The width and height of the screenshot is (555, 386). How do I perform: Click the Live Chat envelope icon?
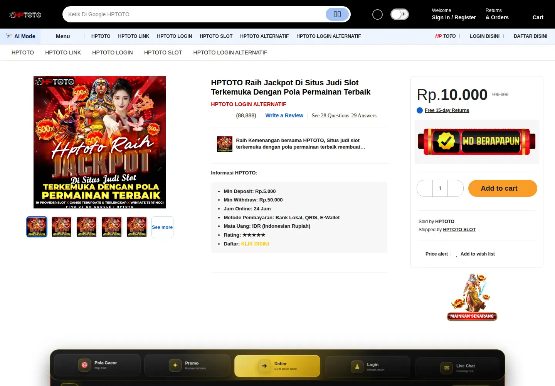[x=446, y=368]
